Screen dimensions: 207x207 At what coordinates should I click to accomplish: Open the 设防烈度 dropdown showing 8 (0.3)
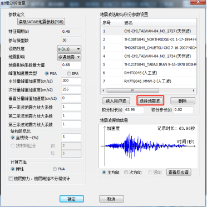[x=69, y=49]
